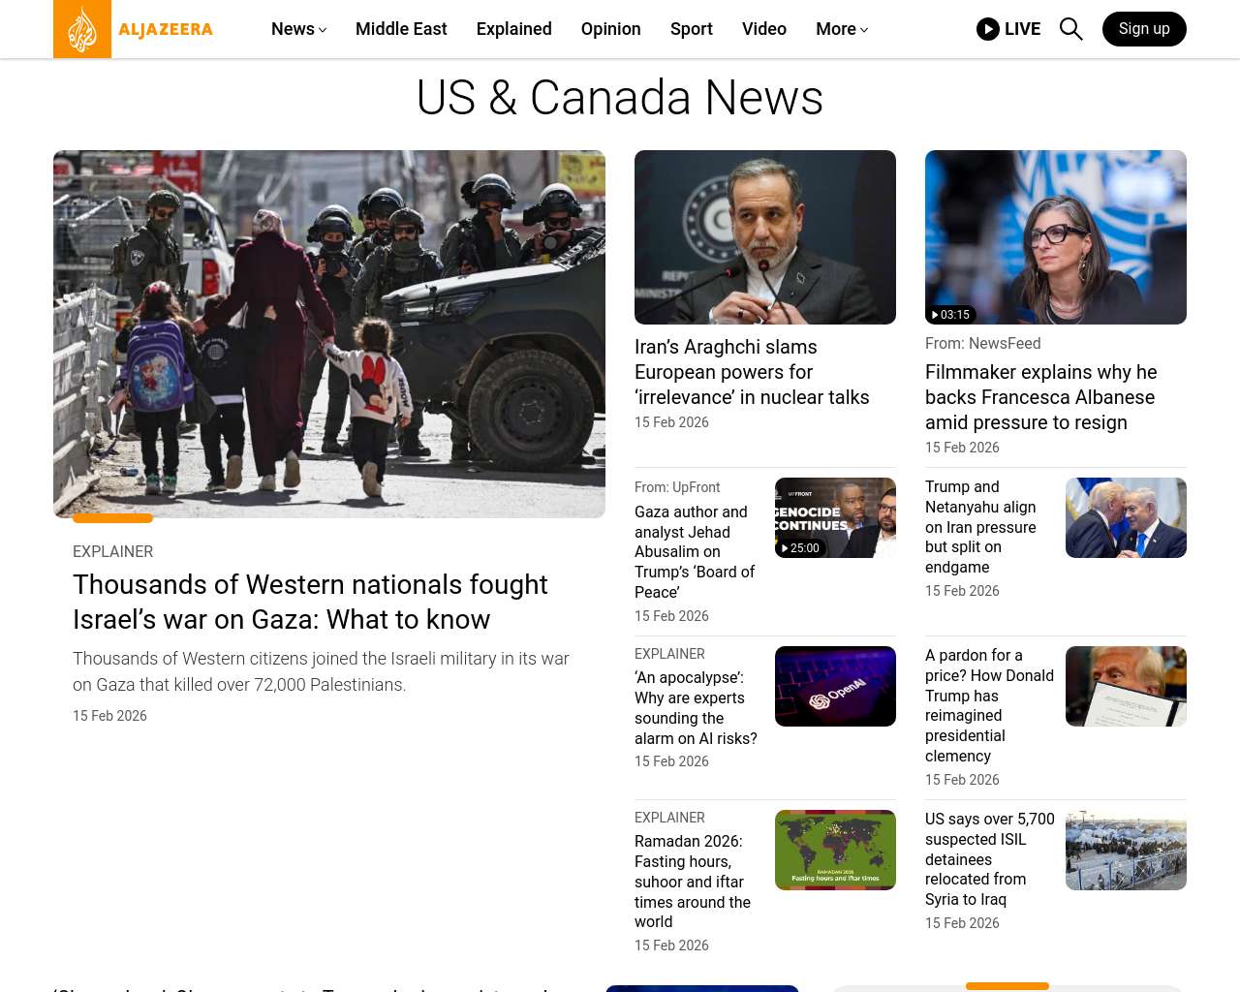This screenshot has width=1240, height=992.
Task: Open the ISIL detainees camp thumbnail
Action: 1126,850
